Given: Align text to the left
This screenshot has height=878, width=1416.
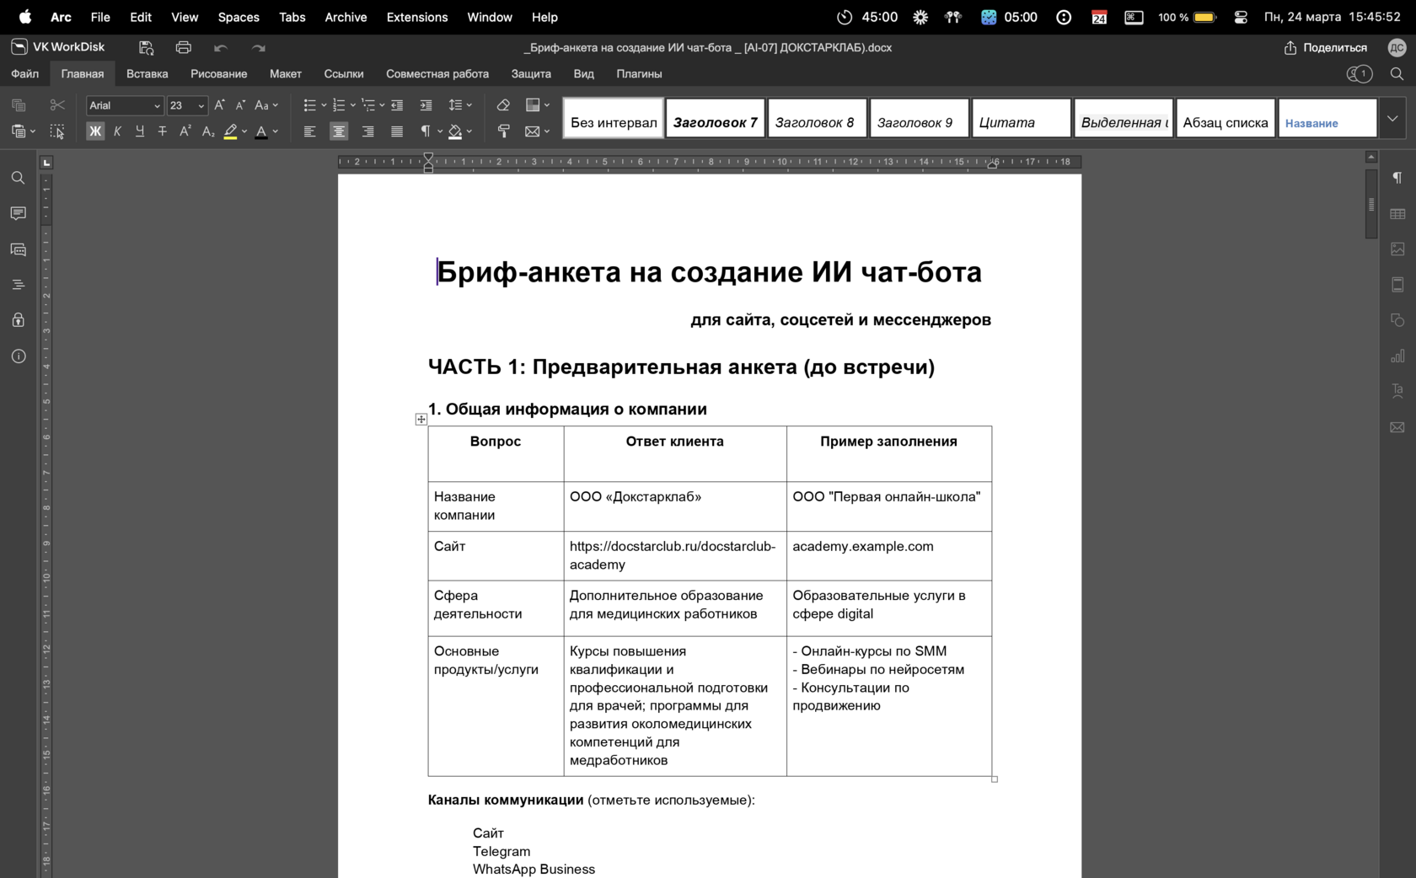Looking at the screenshot, I should pos(310,131).
